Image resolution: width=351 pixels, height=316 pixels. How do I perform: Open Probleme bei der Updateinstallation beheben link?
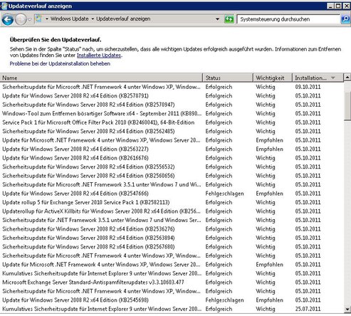coord(60,63)
